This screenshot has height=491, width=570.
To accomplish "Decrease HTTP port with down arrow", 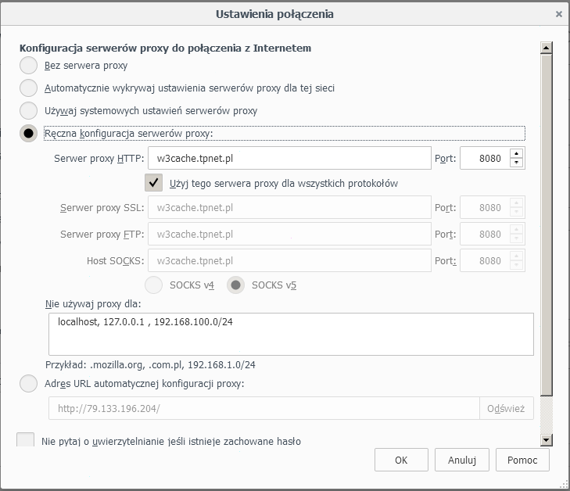I will 516,163.
